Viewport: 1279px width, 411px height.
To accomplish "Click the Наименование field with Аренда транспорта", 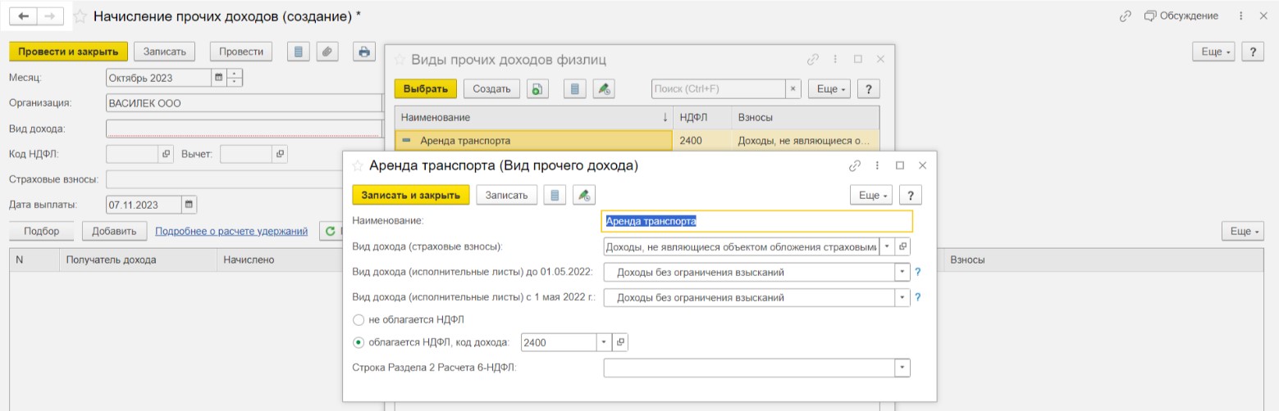I will (x=756, y=221).
